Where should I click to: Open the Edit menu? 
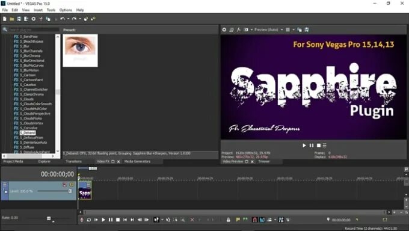[15, 10]
